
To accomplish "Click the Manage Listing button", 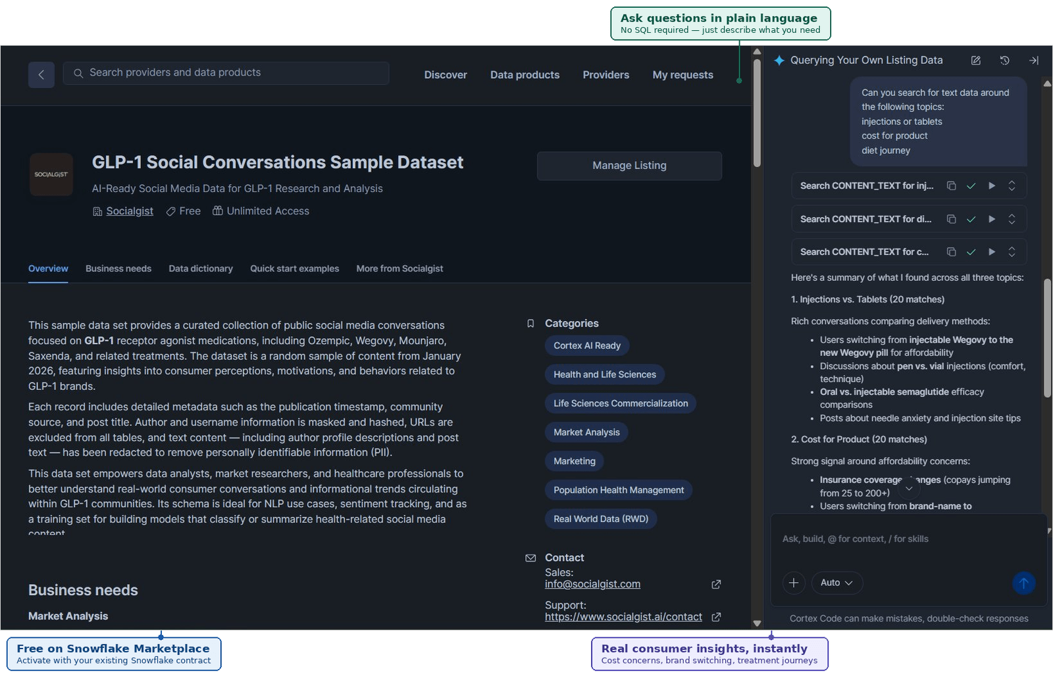I will tap(629, 166).
